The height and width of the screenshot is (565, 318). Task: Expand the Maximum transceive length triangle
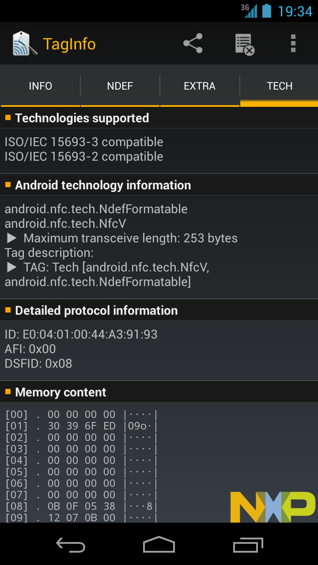[x=12, y=238]
